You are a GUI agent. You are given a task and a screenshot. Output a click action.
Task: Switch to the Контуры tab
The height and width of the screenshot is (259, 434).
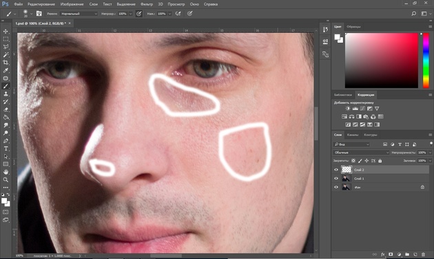[x=371, y=135]
